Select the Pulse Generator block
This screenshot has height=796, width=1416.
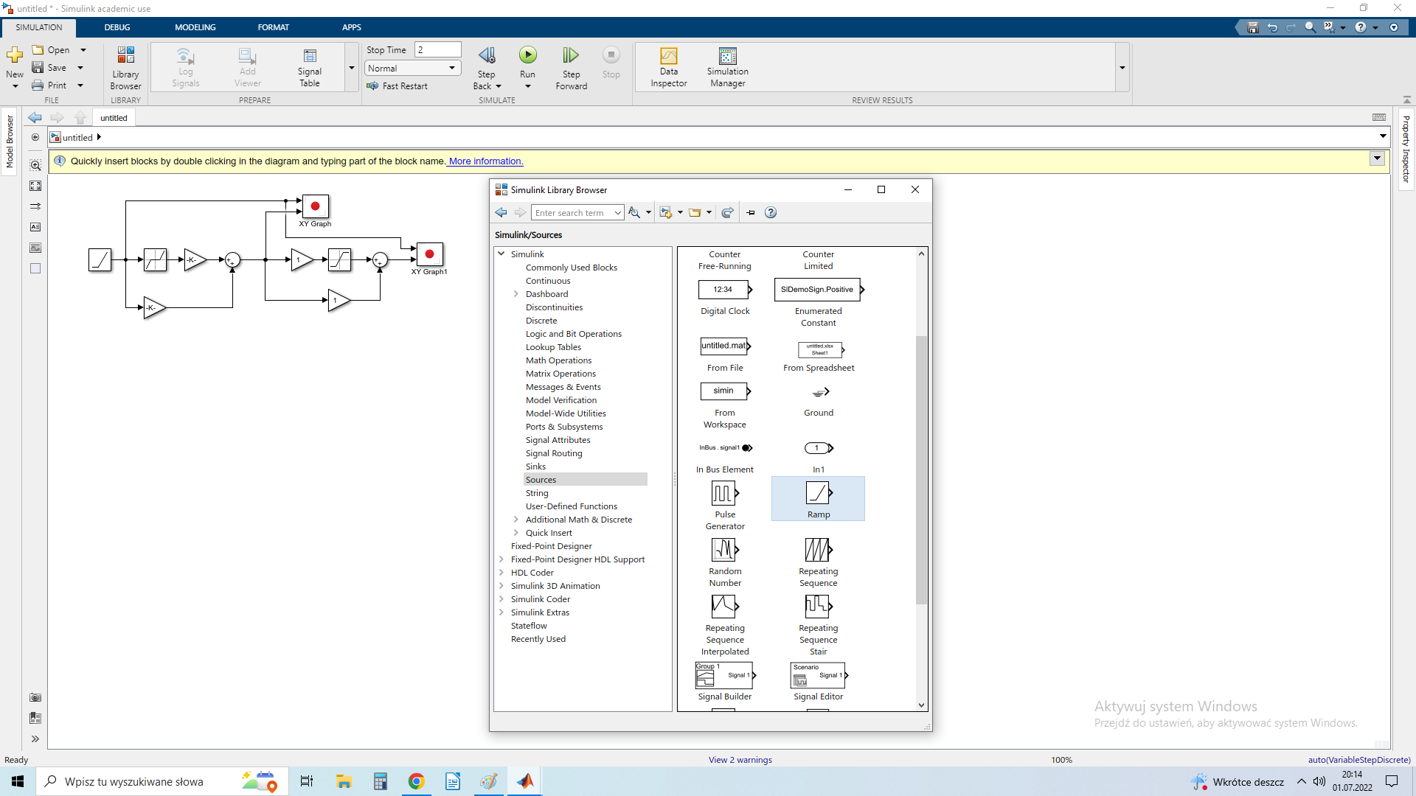tap(724, 505)
